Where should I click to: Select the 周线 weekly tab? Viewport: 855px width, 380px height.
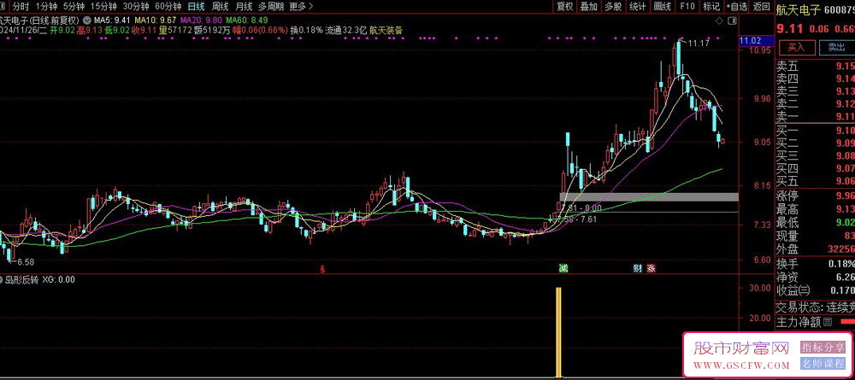point(221,7)
